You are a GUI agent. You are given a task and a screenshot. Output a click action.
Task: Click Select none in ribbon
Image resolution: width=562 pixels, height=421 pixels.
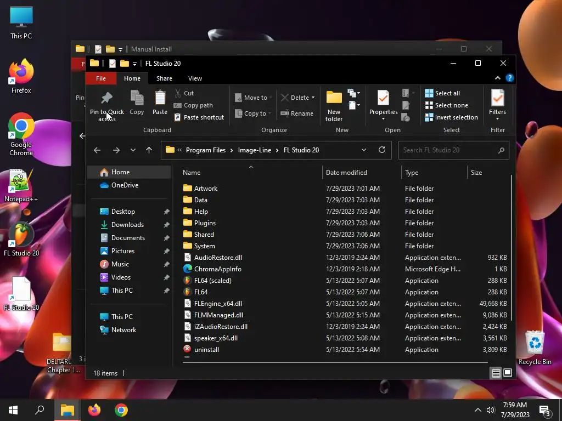point(446,105)
